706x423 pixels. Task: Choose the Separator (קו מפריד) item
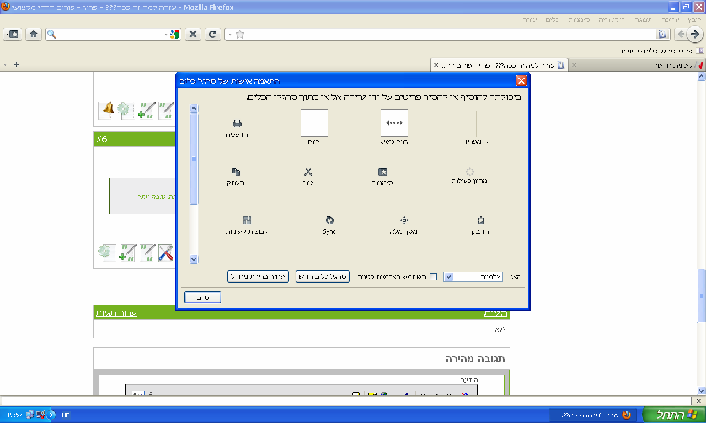pyautogui.click(x=476, y=123)
